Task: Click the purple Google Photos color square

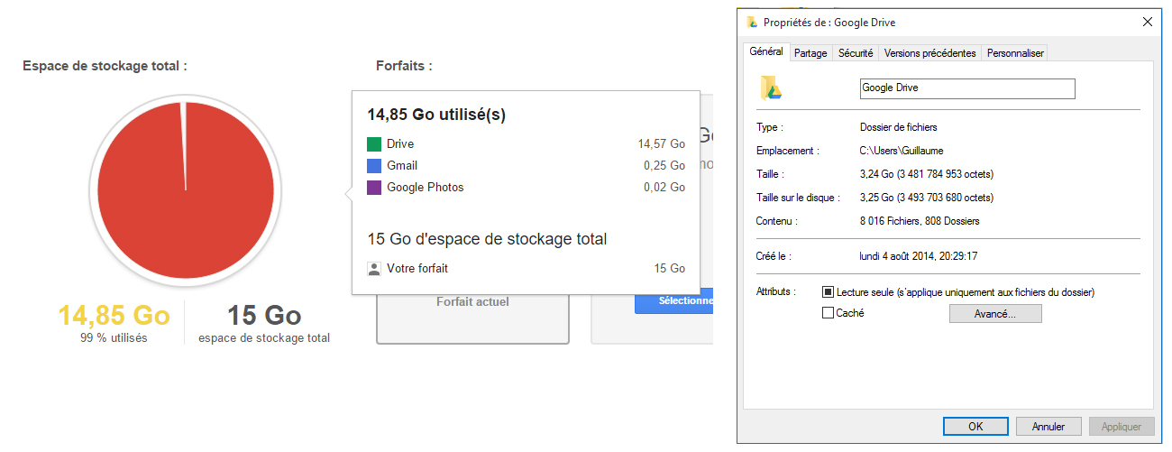Action: [374, 188]
